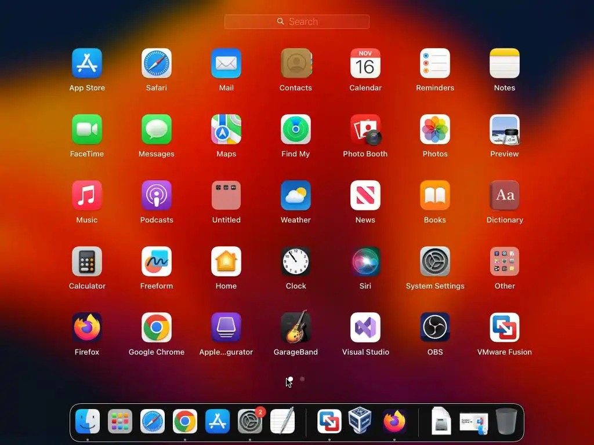Open the Other folder
This screenshot has height=445, width=594.
pos(505,261)
